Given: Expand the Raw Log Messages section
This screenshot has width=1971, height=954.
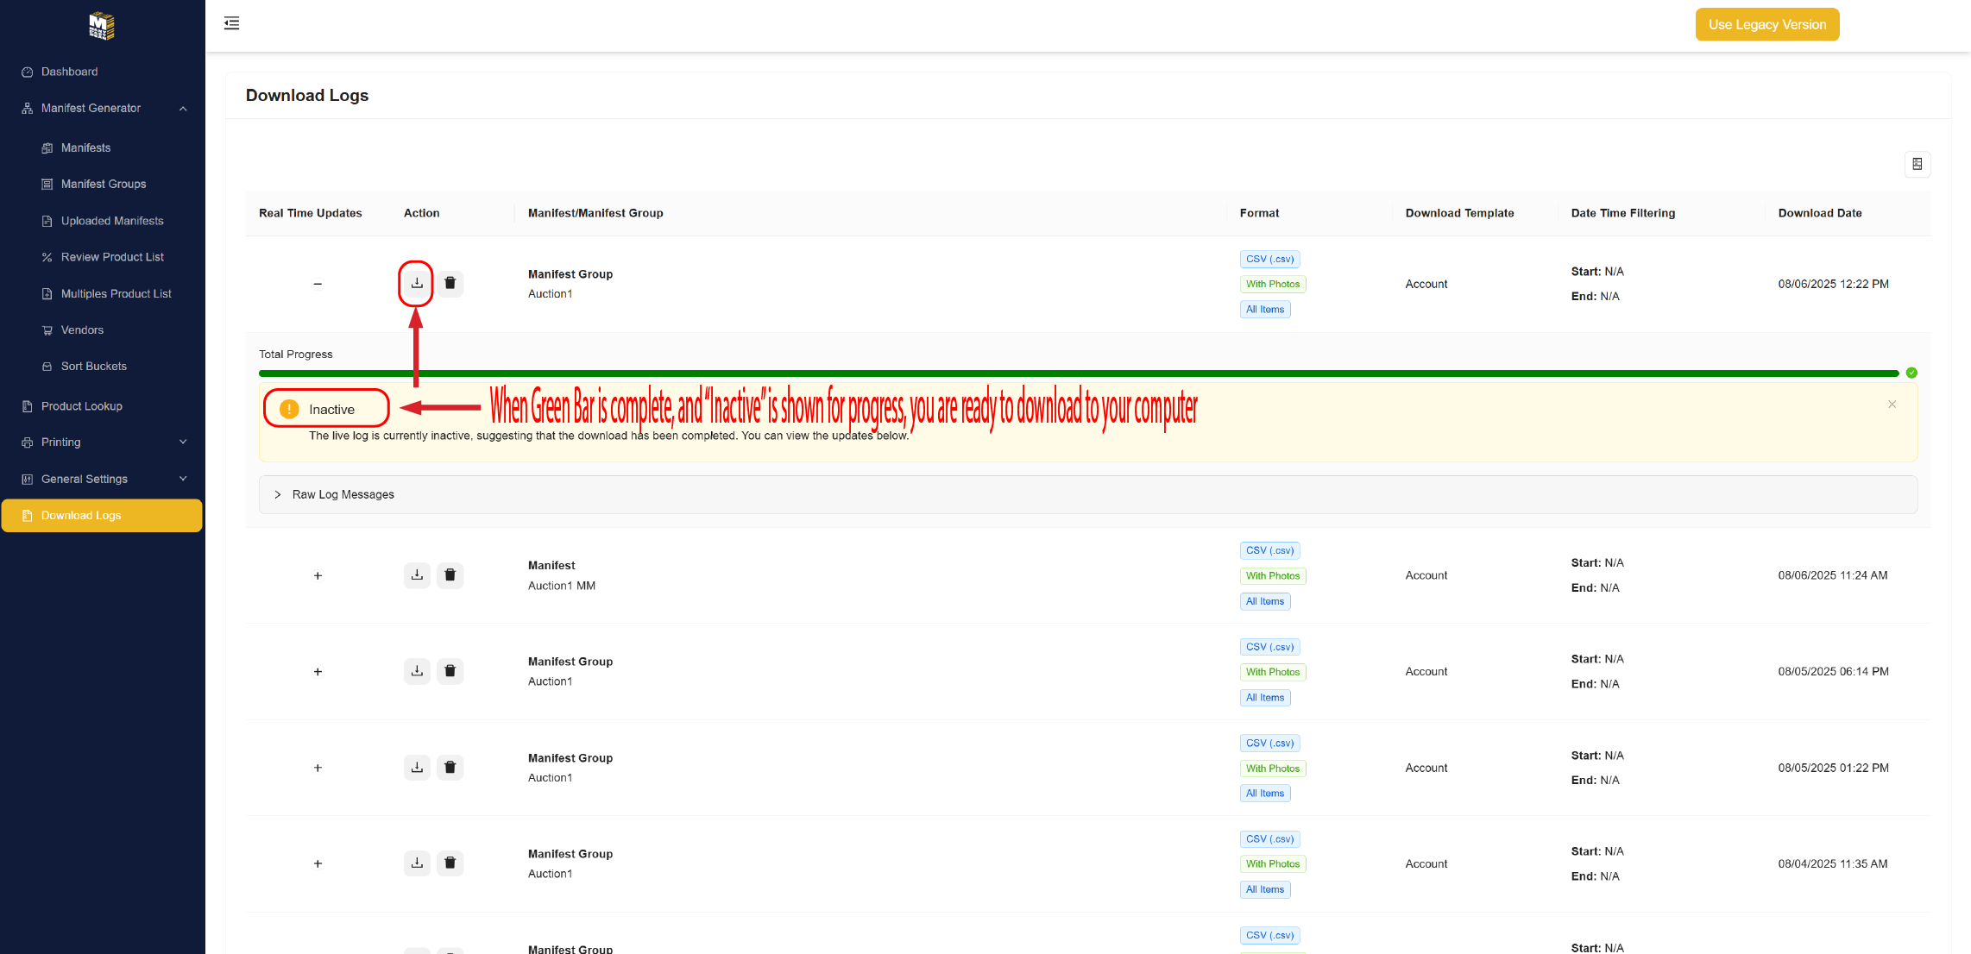Looking at the screenshot, I should pyautogui.click(x=343, y=494).
